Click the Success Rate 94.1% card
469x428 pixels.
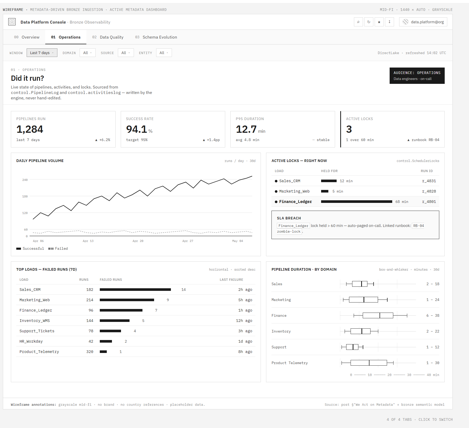click(x=173, y=129)
